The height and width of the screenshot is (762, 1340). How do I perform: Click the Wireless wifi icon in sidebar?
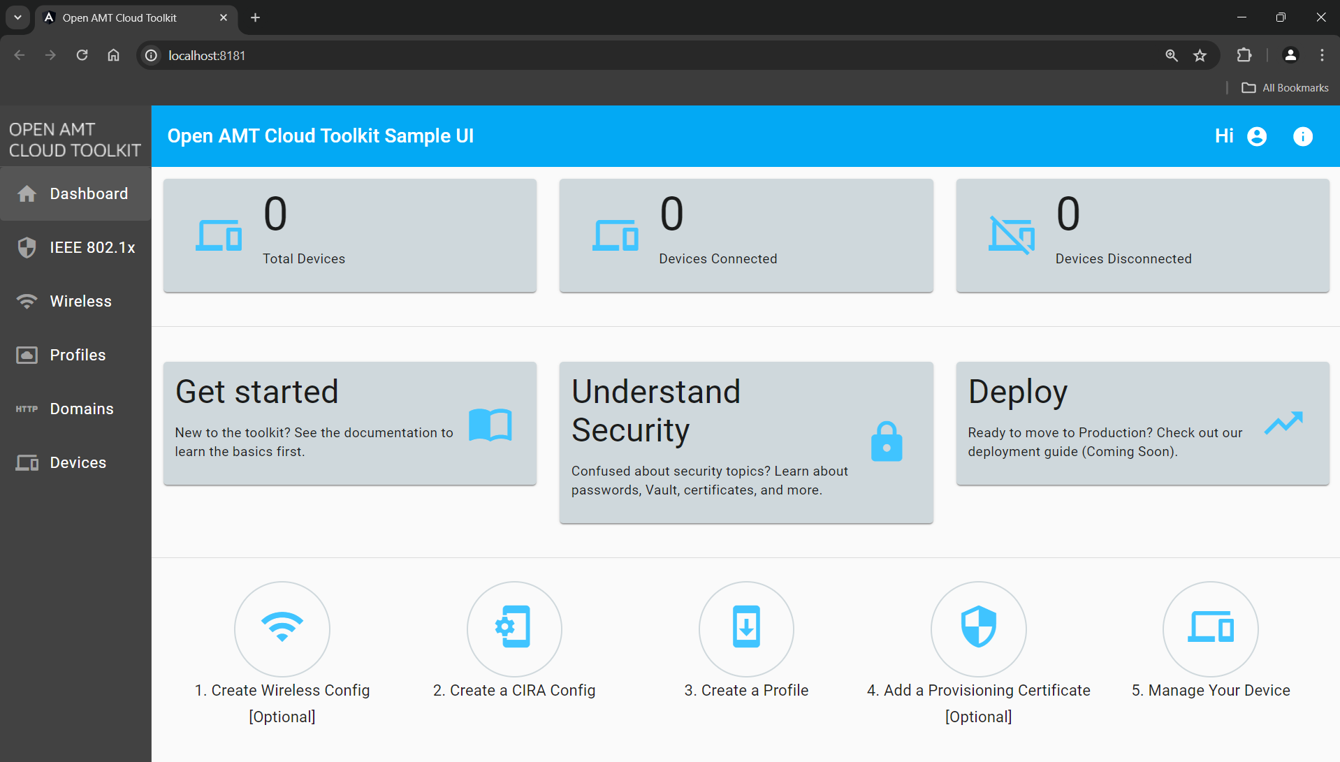27,301
